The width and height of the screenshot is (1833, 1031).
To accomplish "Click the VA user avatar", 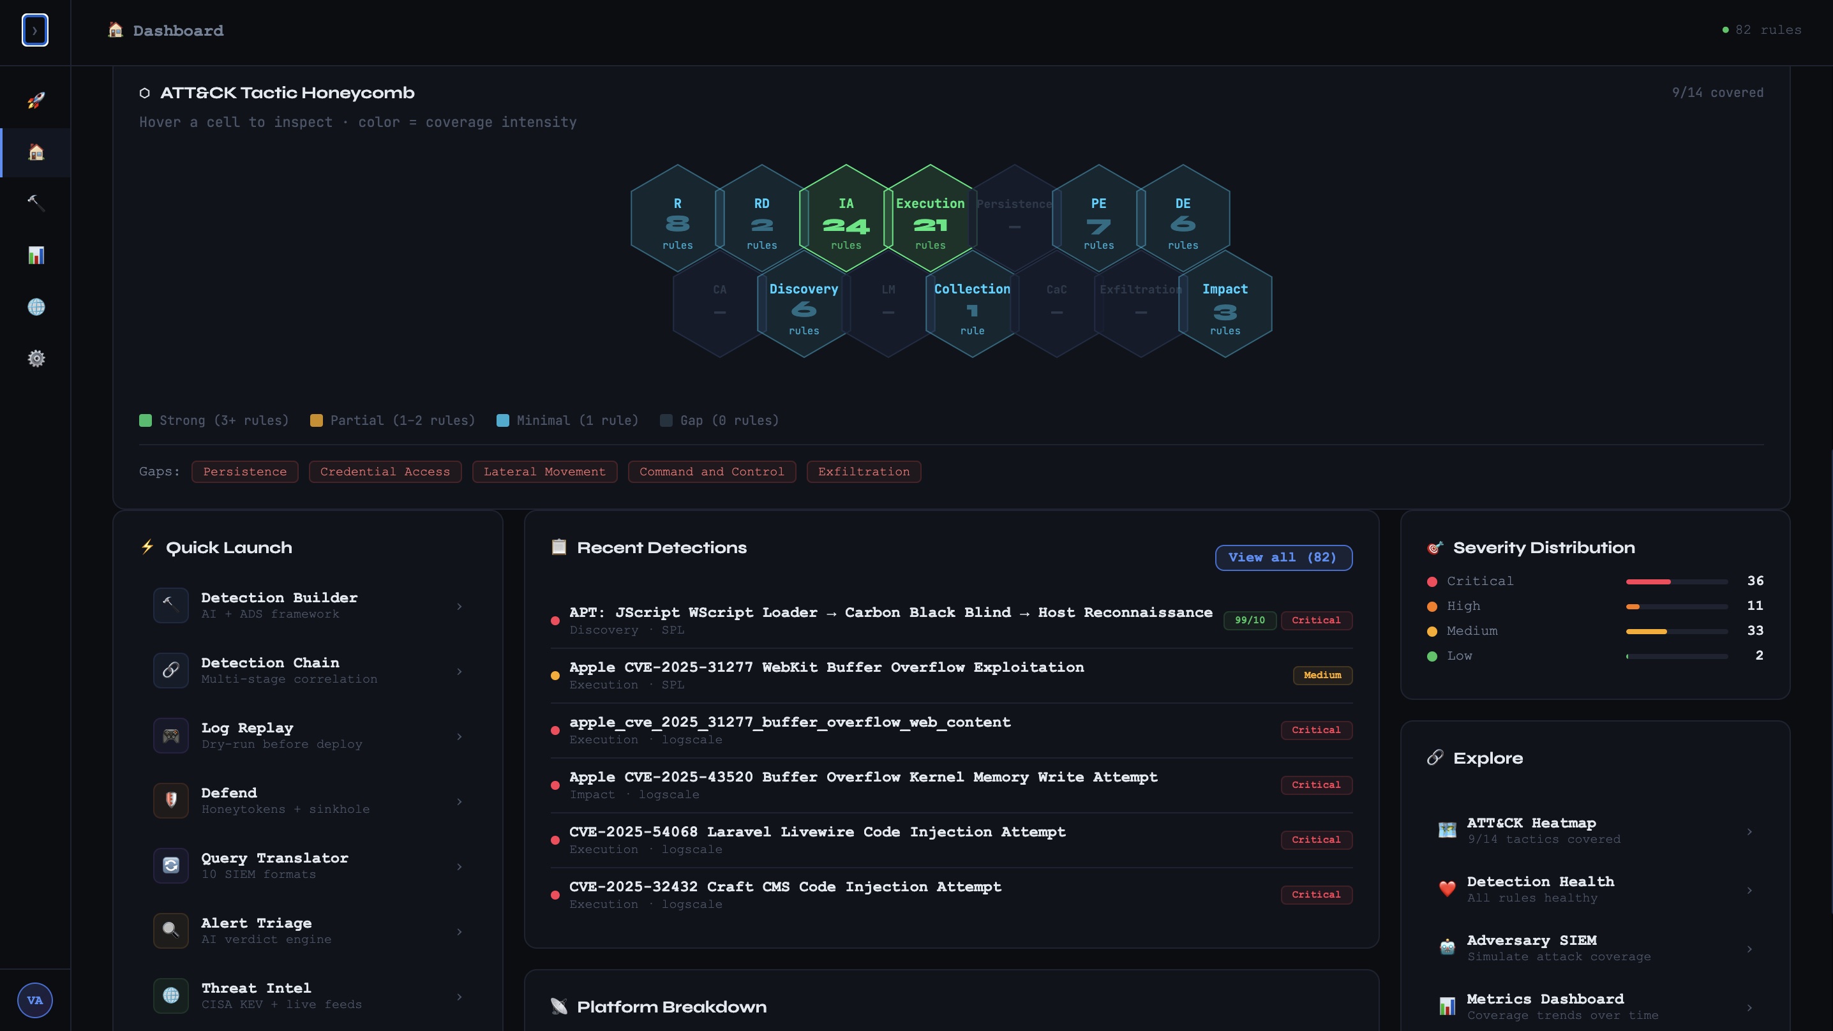I will point(35,1000).
